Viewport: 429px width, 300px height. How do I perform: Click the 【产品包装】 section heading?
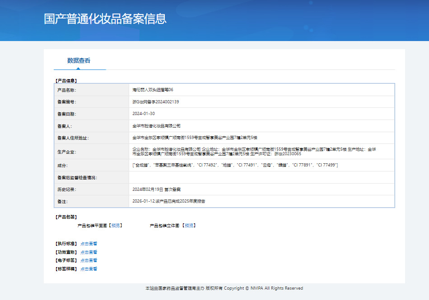(66, 217)
